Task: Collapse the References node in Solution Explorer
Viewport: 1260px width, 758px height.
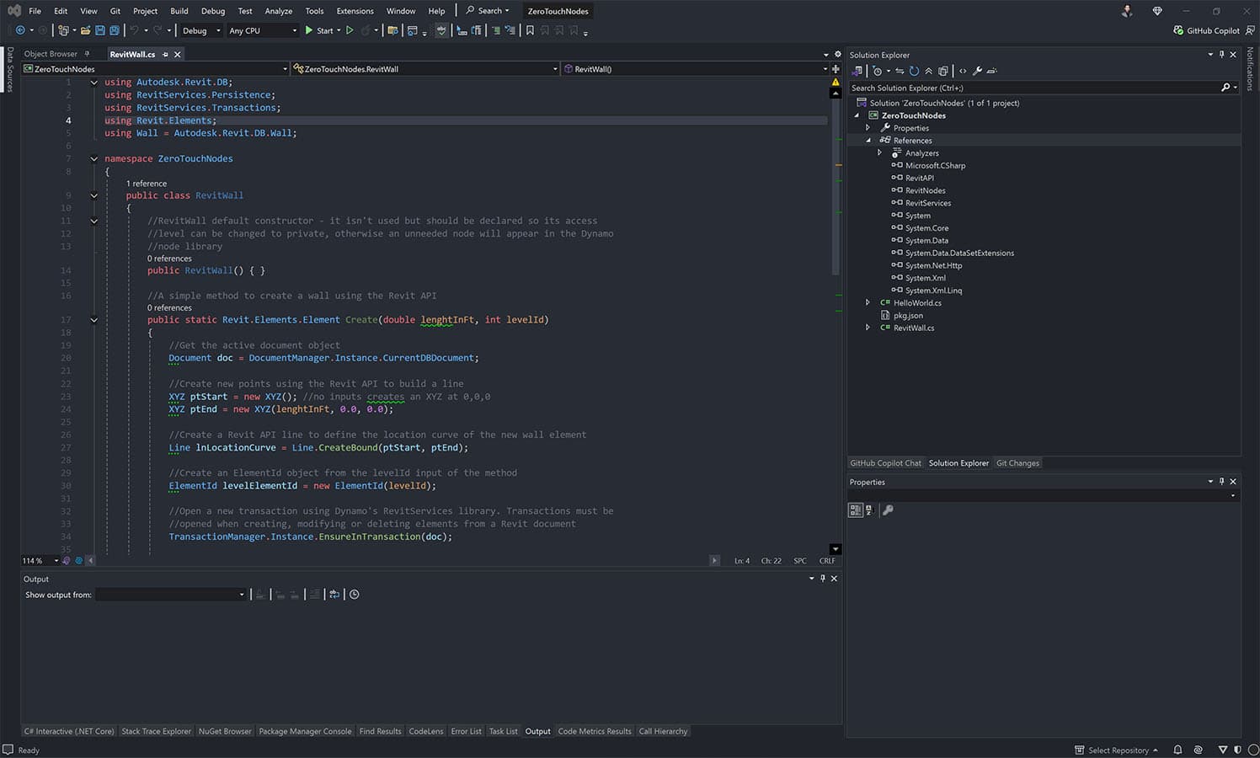Action: pyautogui.click(x=868, y=140)
